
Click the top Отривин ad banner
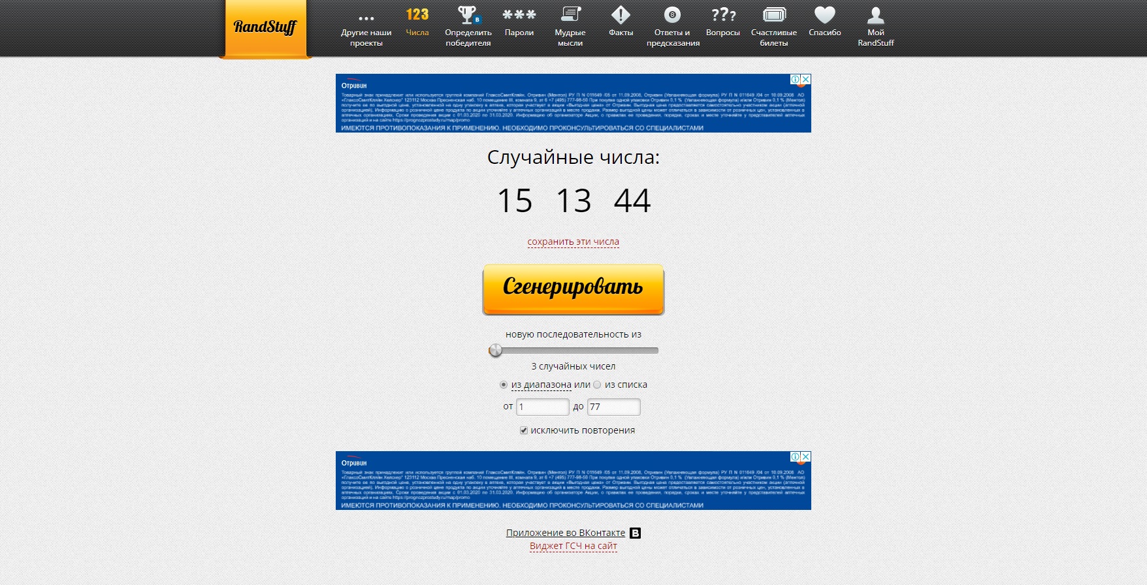click(573, 103)
